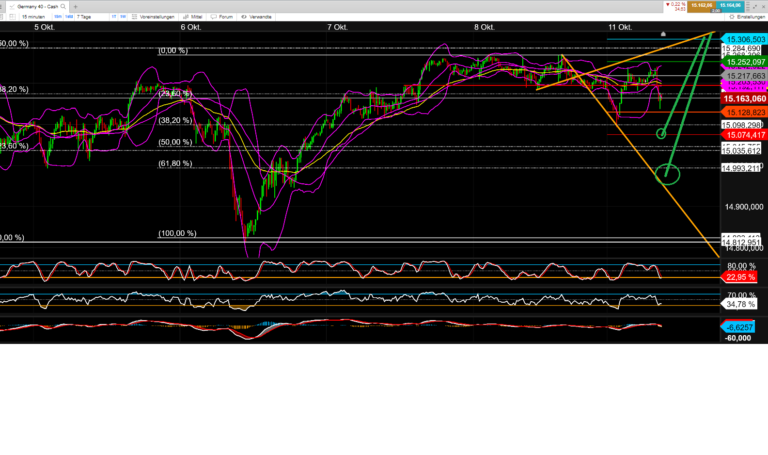Click the alert bell marker on chart
This screenshot has height=455, width=768.
(663, 34)
